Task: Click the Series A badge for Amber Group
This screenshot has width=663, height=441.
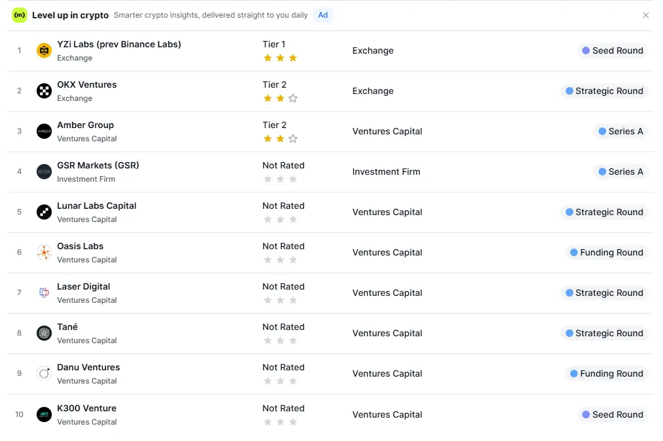Action: [x=620, y=131]
